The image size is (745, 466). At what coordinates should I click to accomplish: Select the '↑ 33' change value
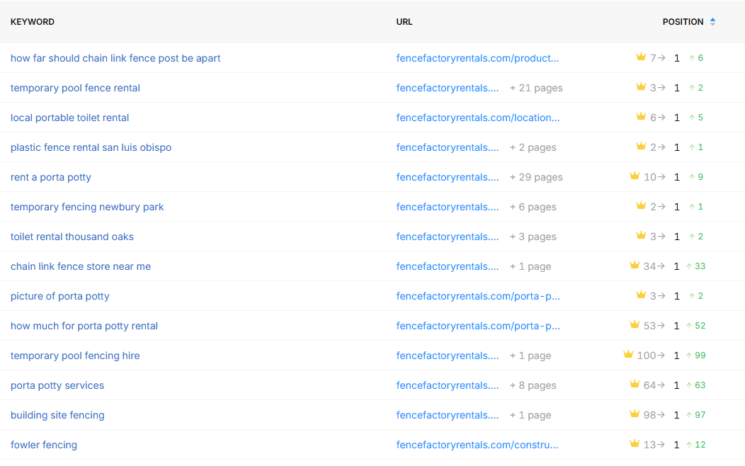click(696, 266)
